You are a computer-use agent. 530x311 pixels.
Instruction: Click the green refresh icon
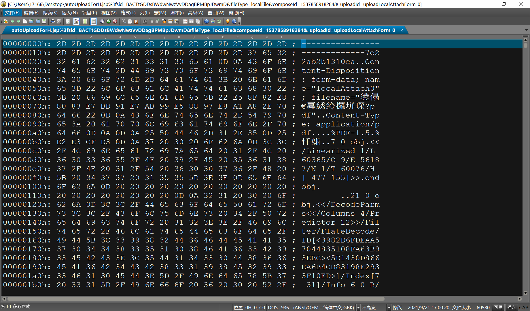[219, 21]
